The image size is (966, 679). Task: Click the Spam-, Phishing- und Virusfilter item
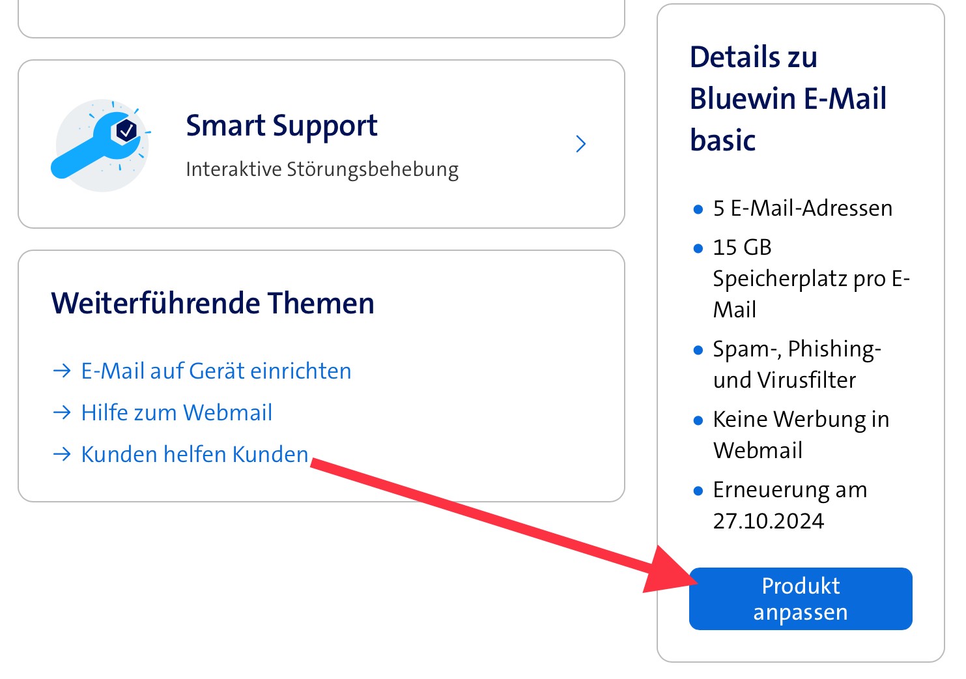point(797,364)
